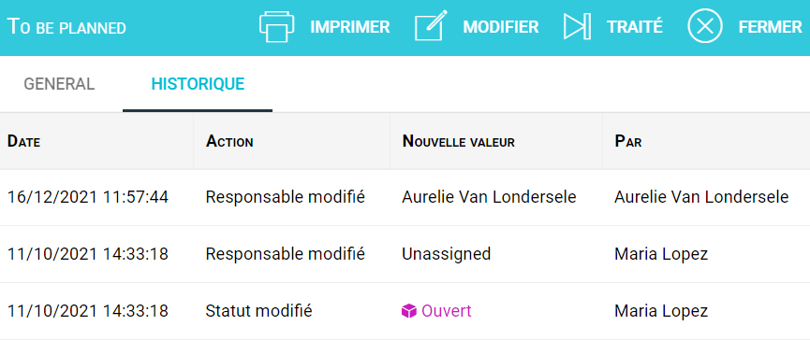Switch to the GENERAL tab
The image size is (810, 340).
[x=59, y=84]
